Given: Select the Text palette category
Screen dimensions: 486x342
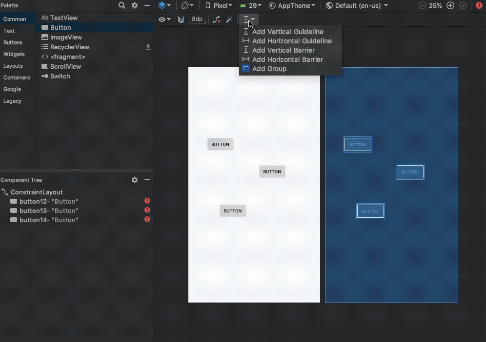Looking at the screenshot, I should pyautogui.click(x=18, y=31).
